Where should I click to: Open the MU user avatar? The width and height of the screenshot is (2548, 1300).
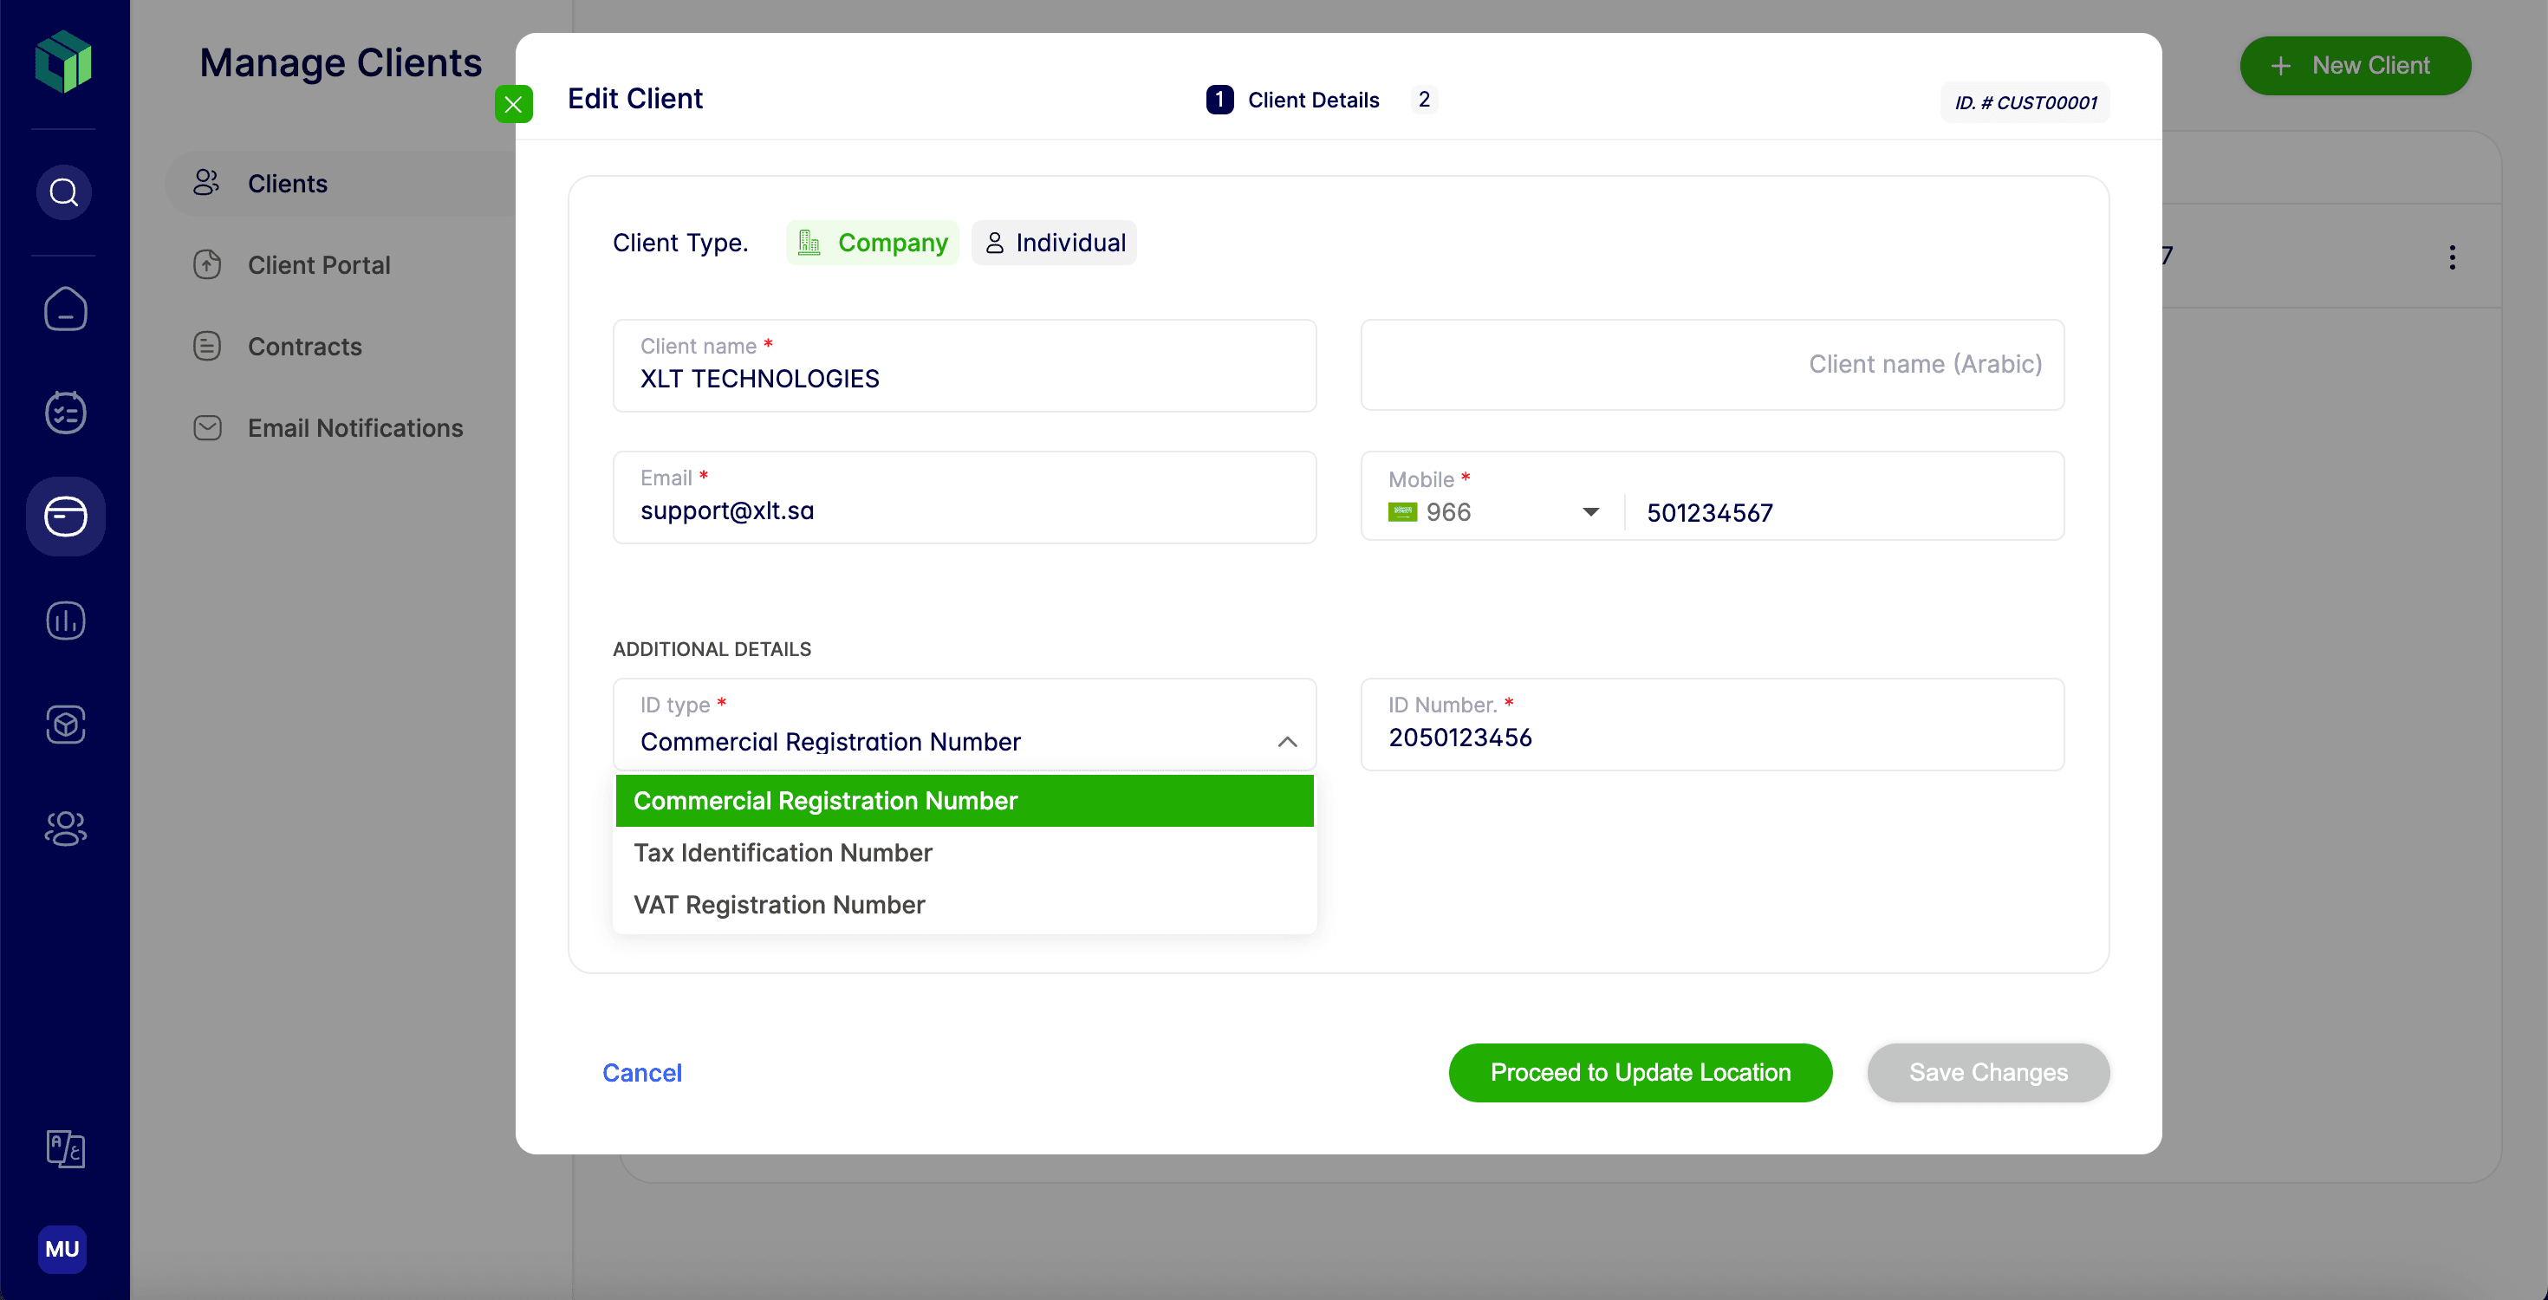tap(62, 1249)
